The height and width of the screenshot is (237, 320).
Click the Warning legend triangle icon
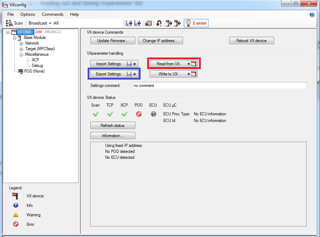click(x=16, y=215)
